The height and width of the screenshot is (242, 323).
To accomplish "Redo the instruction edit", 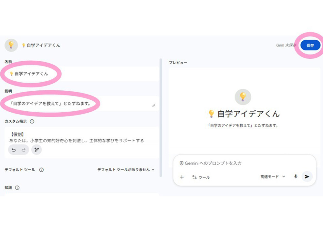I will [24, 150].
